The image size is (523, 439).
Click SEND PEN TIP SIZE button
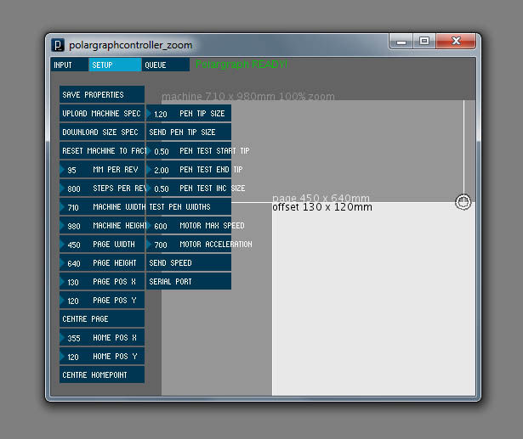pyautogui.click(x=189, y=132)
